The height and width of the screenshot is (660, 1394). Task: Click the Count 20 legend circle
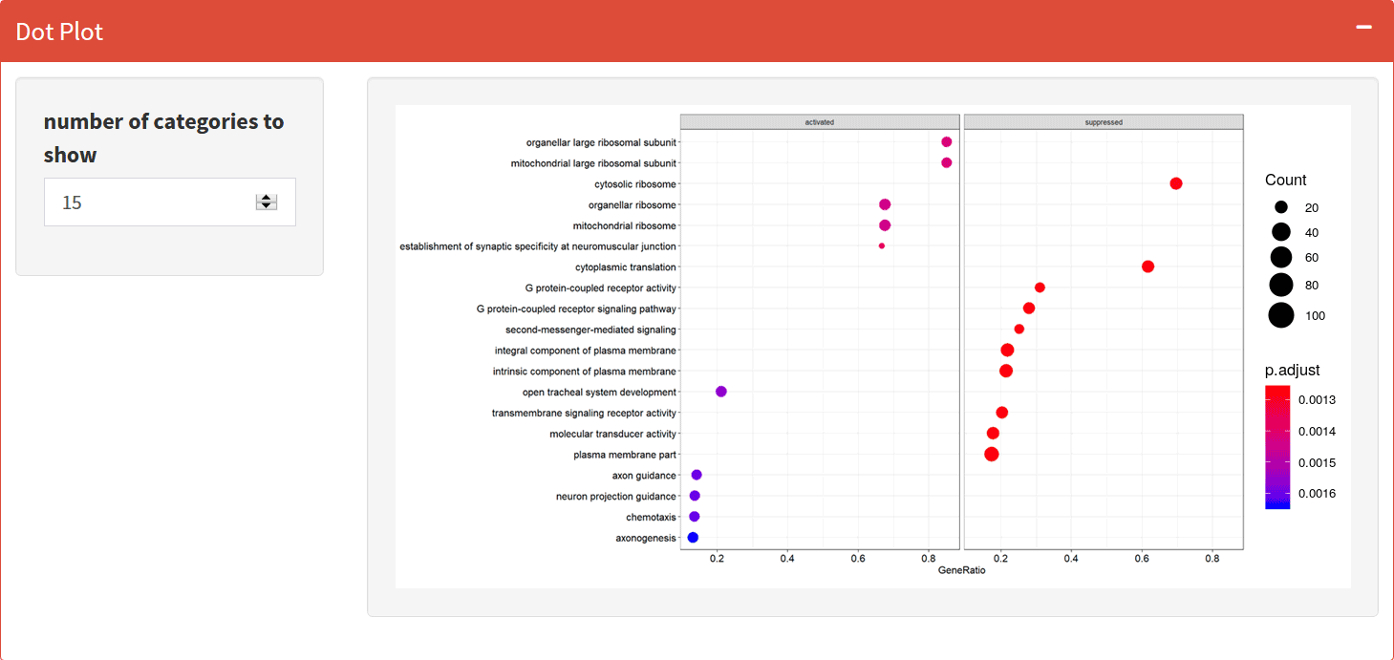pyautogui.click(x=1280, y=207)
